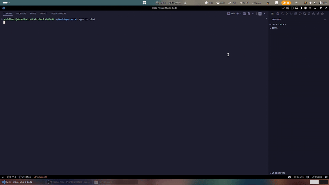Image resolution: width=329 pixels, height=185 pixels.
Task: Expand the OPEN EDITORS section
Action: [x=298, y=24]
